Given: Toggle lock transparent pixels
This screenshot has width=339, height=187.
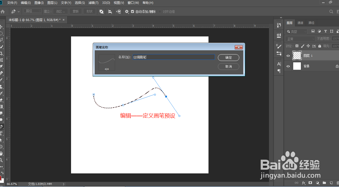Looking at the screenshot, I should pyautogui.click(x=297, y=46).
